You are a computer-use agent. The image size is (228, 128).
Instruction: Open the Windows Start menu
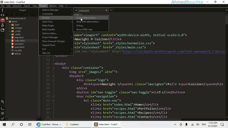pyautogui.click(x=4, y=124)
